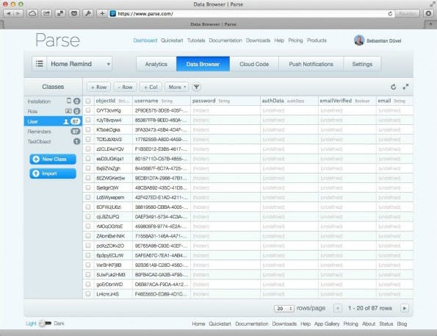Click the password column header
Viewport: 437px width, 336px height.
pos(225,101)
